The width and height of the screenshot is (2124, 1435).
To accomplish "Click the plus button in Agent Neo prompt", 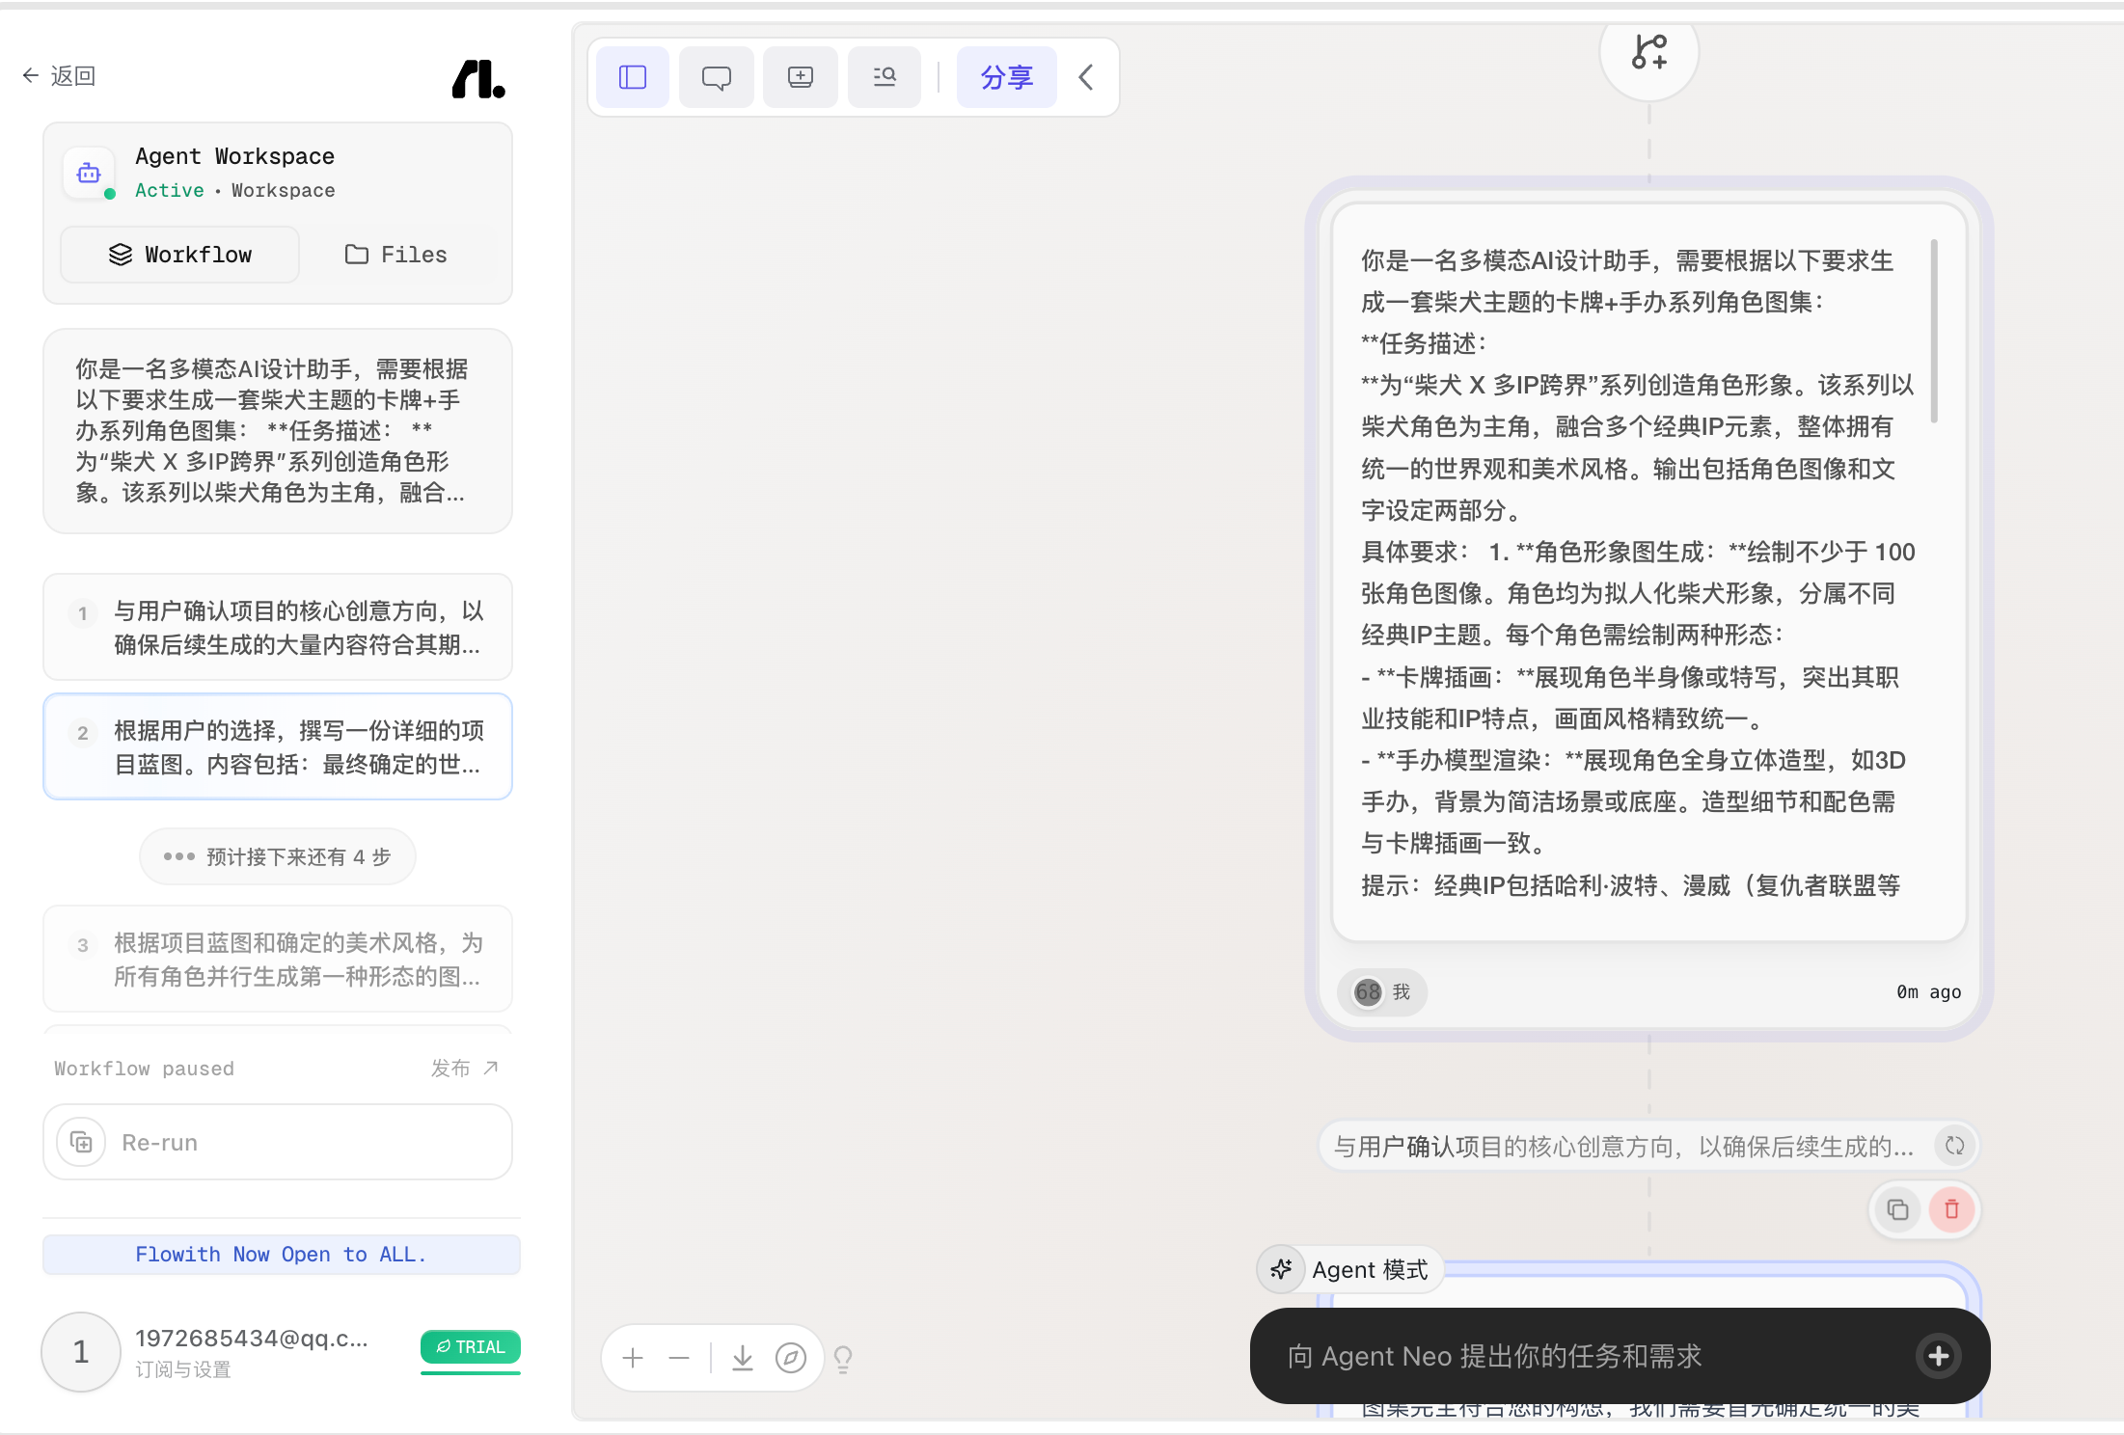I will (1939, 1356).
